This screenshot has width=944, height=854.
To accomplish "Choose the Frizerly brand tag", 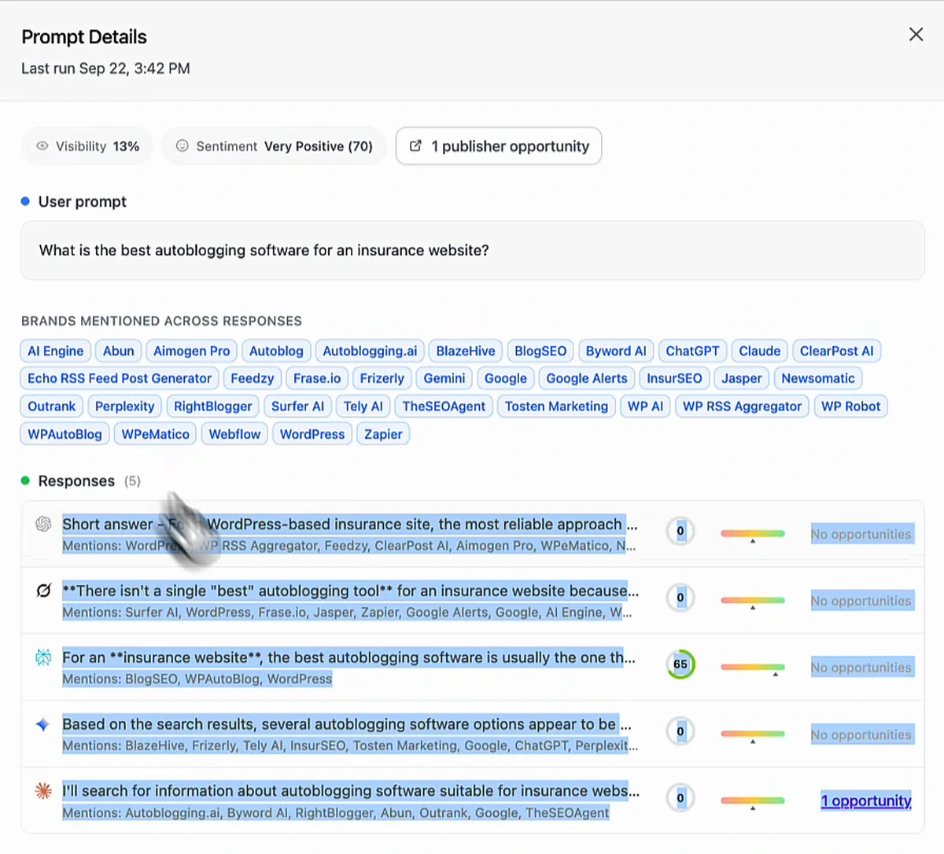I will (382, 378).
